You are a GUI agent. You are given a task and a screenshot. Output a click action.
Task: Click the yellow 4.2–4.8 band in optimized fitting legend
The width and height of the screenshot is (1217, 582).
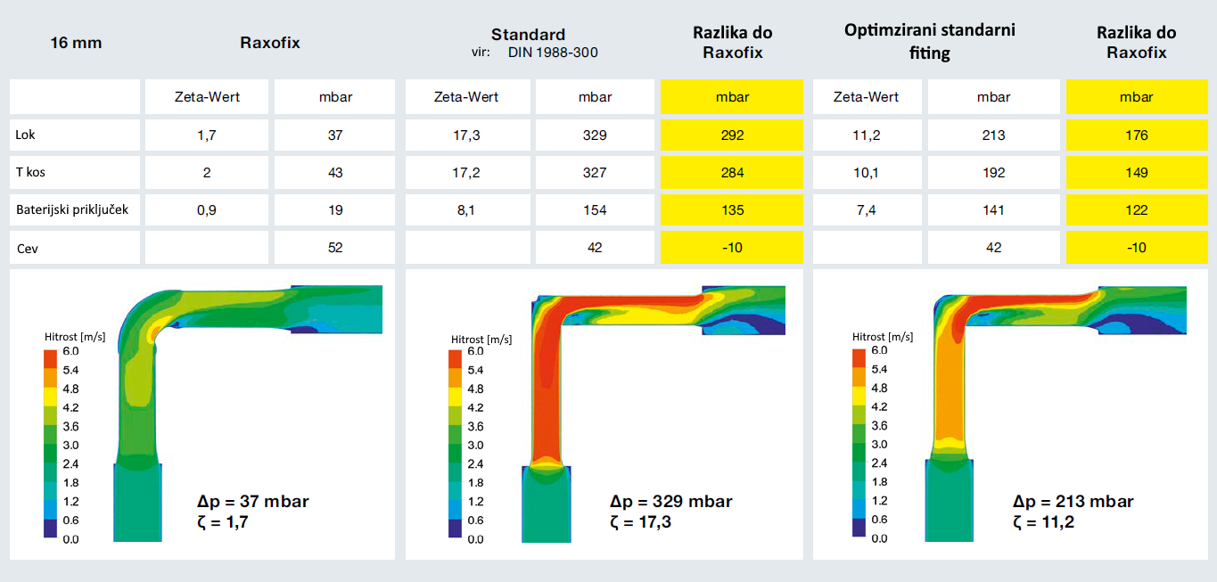[859, 396]
